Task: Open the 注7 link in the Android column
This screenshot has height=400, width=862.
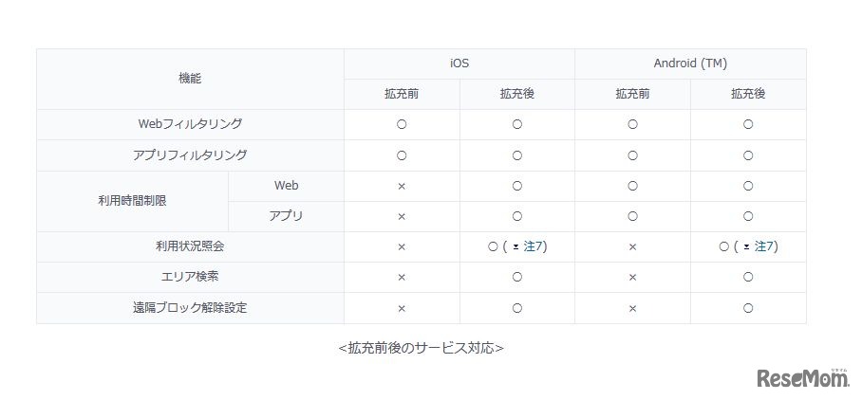Action: point(764,246)
